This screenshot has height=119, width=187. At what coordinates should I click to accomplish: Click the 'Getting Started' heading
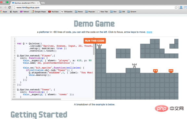tap(39, 115)
